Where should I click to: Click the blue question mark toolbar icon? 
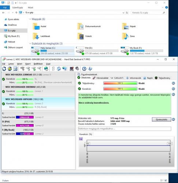coord(84,69)
